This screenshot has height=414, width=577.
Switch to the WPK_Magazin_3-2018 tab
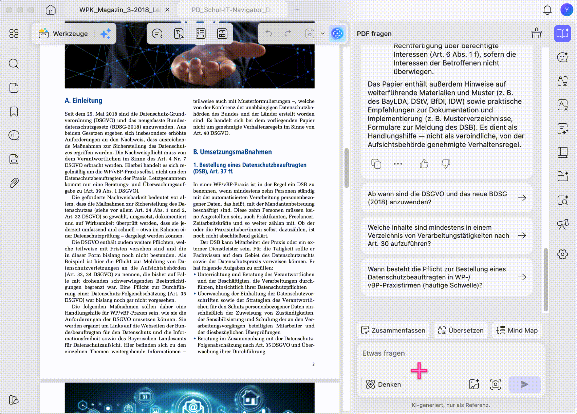(119, 10)
